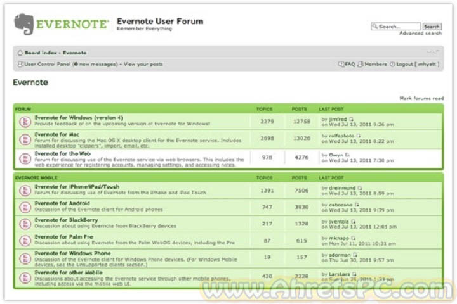Open forum icon for Evernote for Palm Pre
This screenshot has height=304, width=457.
[x=25, y=241]
